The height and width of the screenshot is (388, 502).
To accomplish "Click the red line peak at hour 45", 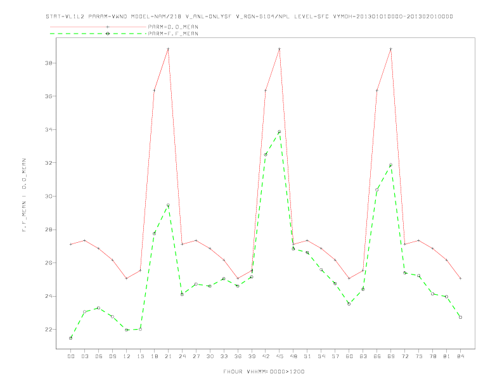I will click(280, 49).
